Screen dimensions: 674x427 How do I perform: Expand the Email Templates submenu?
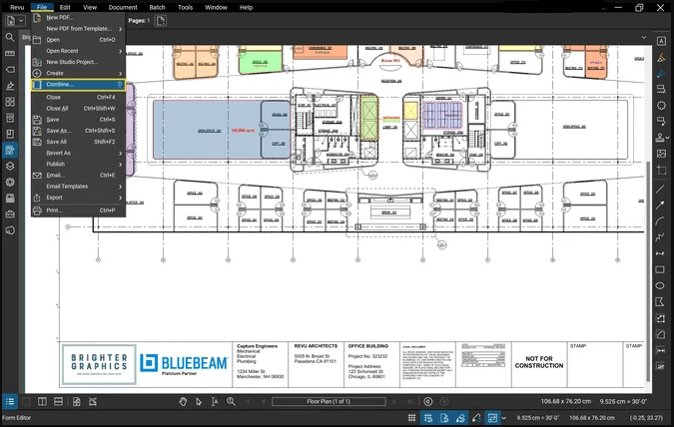pos(78,187)
